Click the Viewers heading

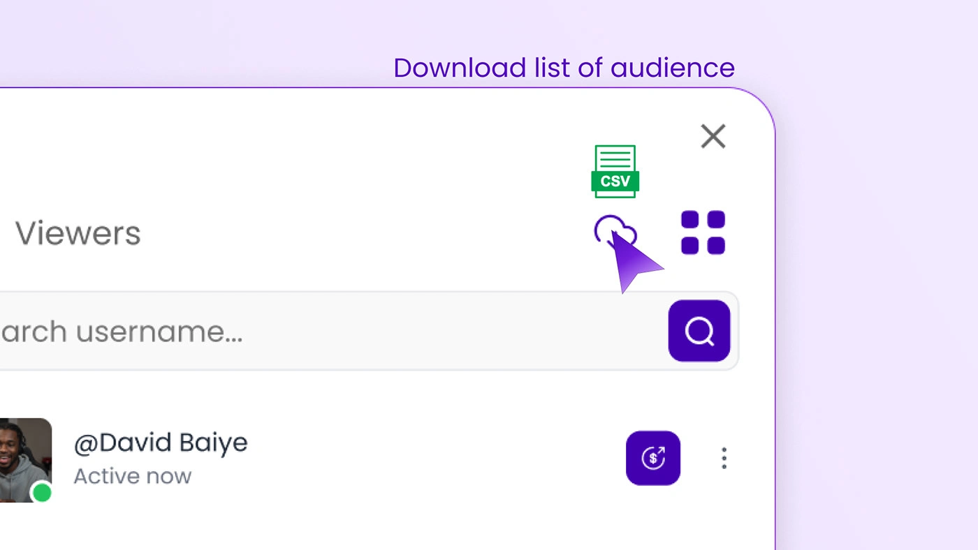(x=78, y=233)
